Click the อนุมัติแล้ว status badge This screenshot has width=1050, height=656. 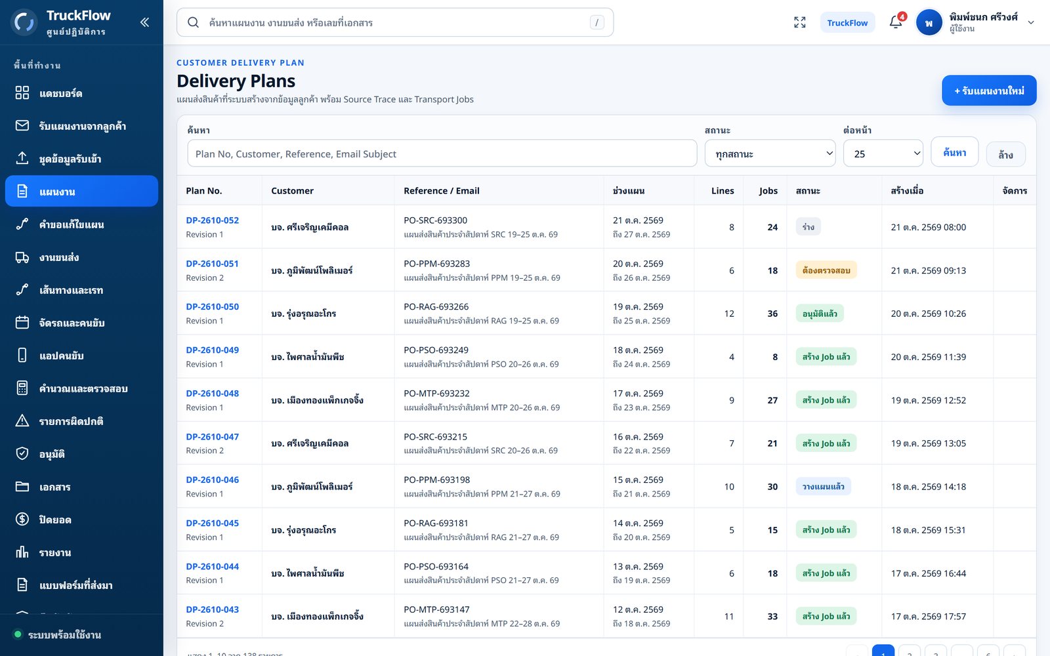pyautogui.click(x=820, y=314)
